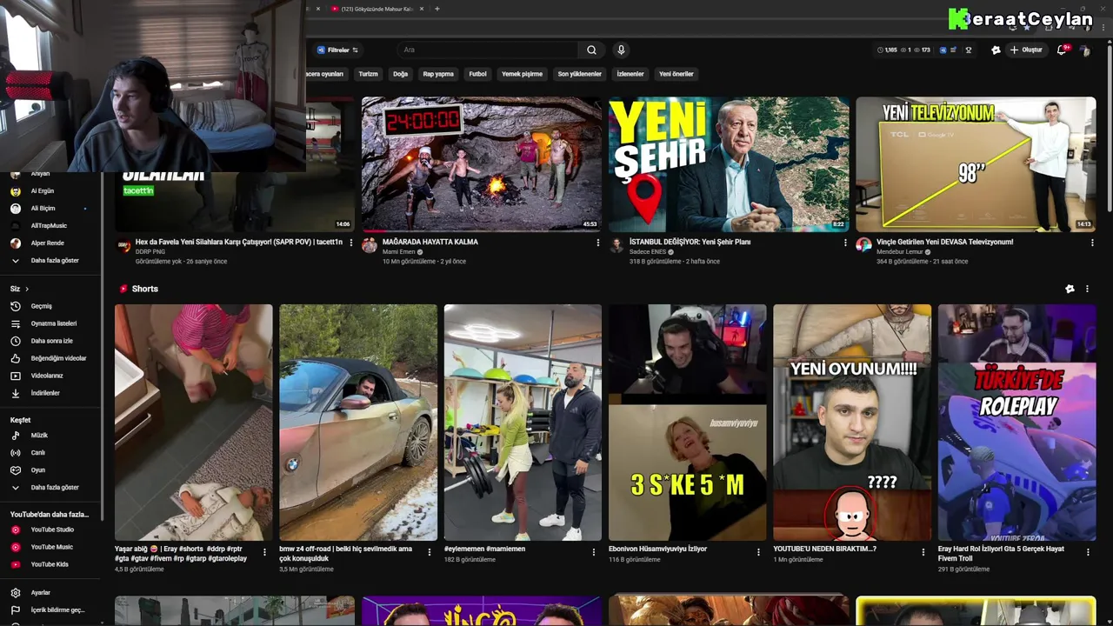
Task: Open Daha sonra izle list
Action: (51, 341)
